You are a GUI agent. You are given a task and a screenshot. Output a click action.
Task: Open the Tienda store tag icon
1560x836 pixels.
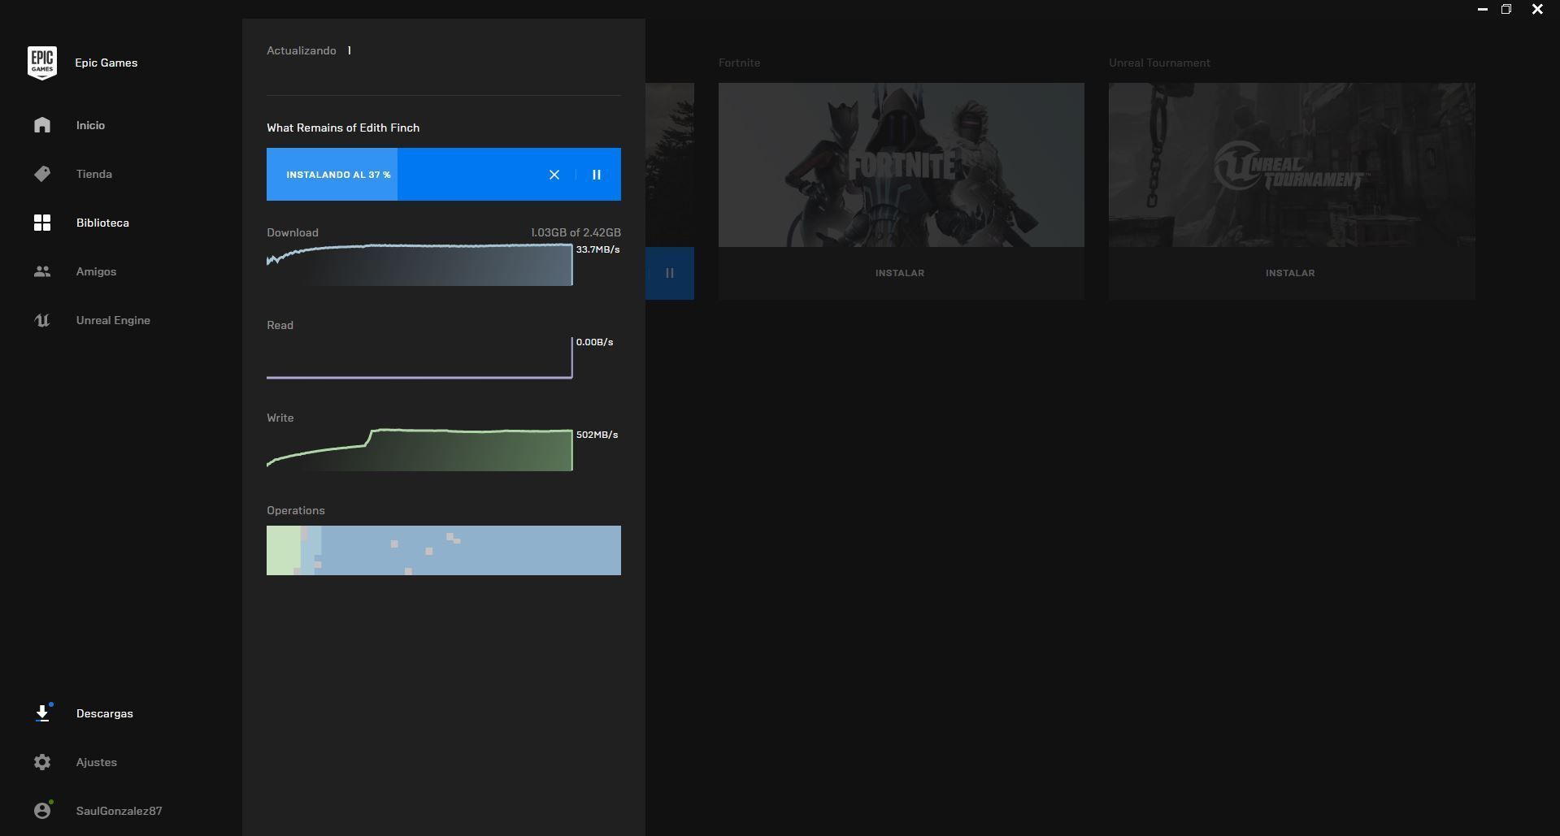tap(42, 174)
